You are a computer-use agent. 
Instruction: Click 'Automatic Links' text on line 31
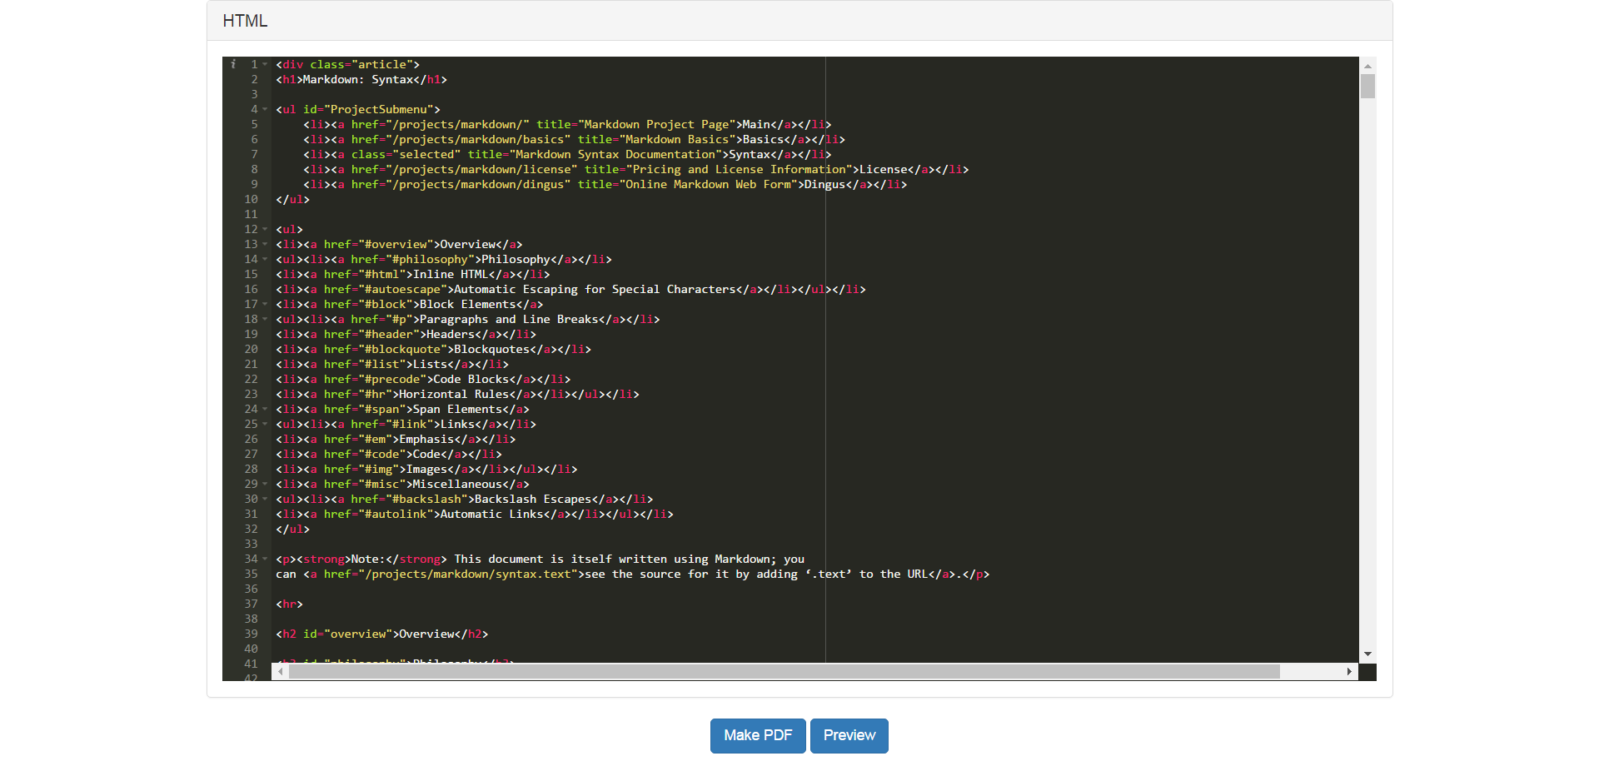(491, 514)
